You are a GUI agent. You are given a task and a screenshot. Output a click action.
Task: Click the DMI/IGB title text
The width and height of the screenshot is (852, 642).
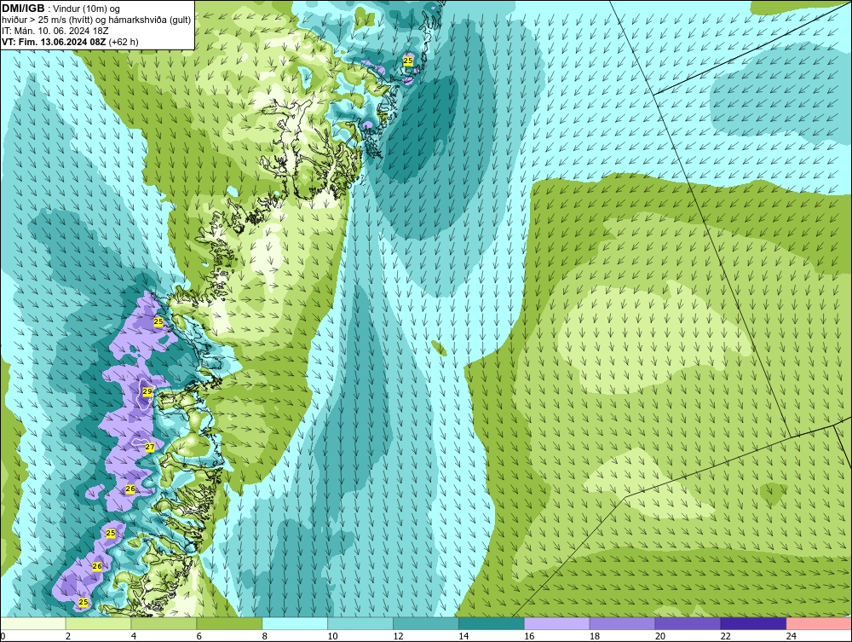tap(23, 9)
